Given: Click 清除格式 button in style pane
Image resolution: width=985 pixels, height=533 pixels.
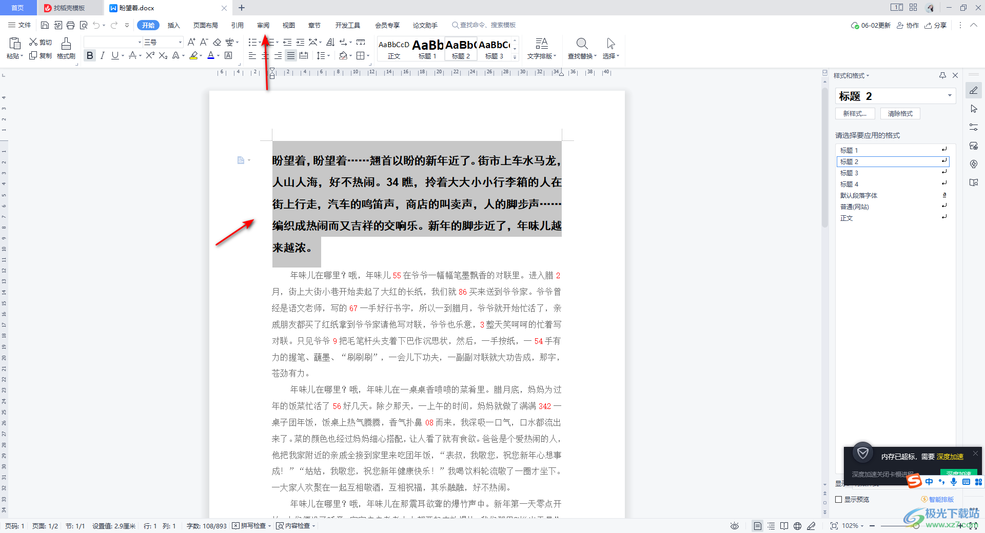Looking at the screenshot, I should pyautogui.click(x=900, y=114).
